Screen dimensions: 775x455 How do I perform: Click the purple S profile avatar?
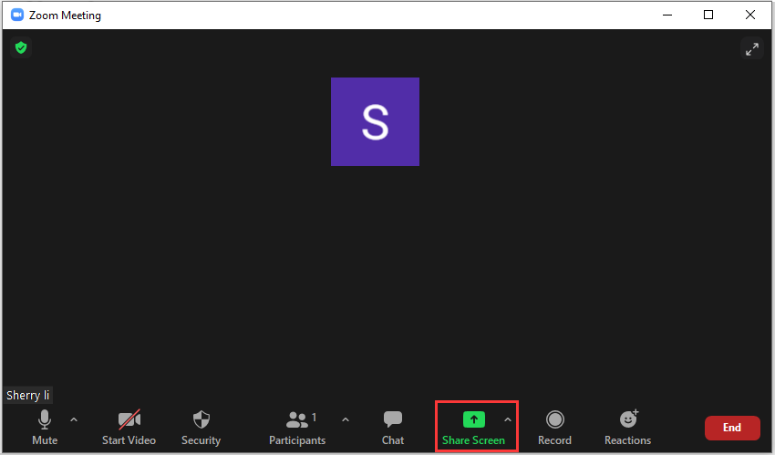click(x=375, y=121)
